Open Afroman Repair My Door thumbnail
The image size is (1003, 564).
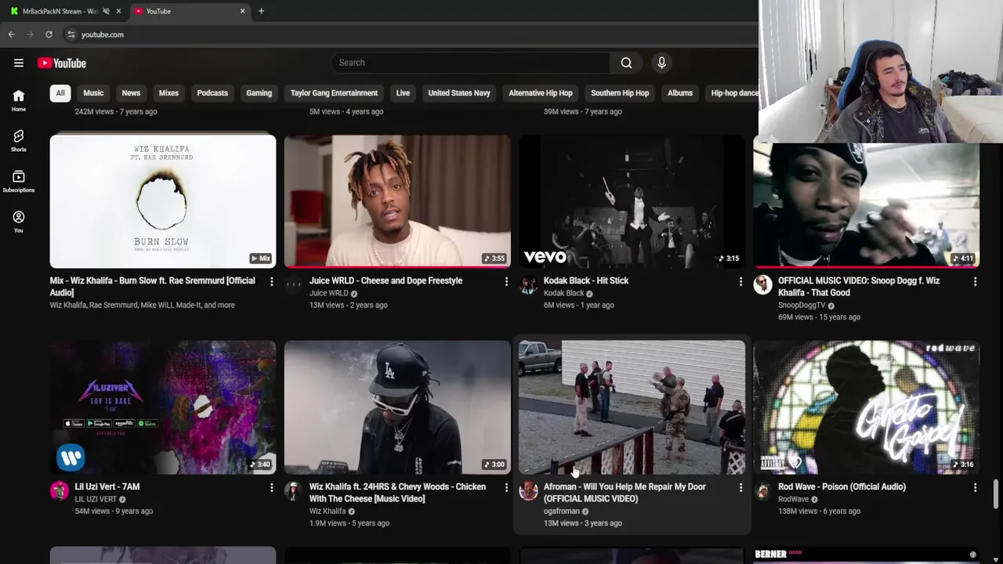pos(632,407)
